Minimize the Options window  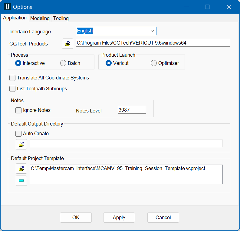186,7
